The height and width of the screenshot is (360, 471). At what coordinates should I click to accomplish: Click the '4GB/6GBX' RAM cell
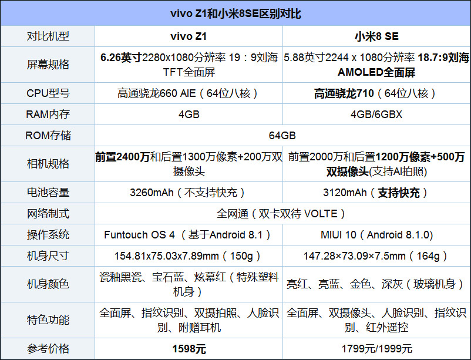376,115
